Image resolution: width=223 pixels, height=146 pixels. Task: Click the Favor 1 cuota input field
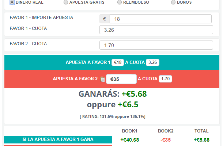click(156, 30)
